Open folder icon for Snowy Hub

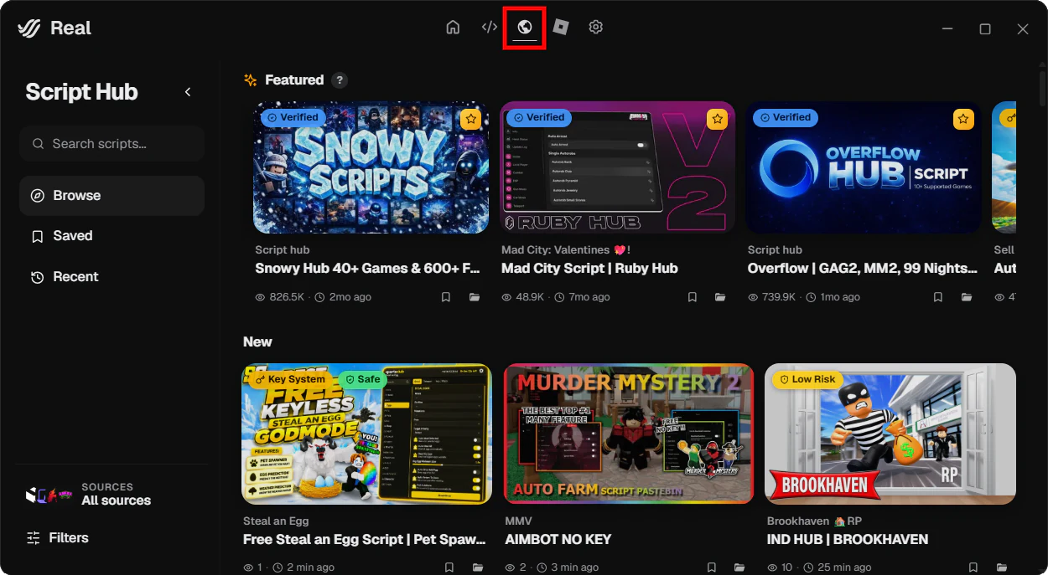475,297
